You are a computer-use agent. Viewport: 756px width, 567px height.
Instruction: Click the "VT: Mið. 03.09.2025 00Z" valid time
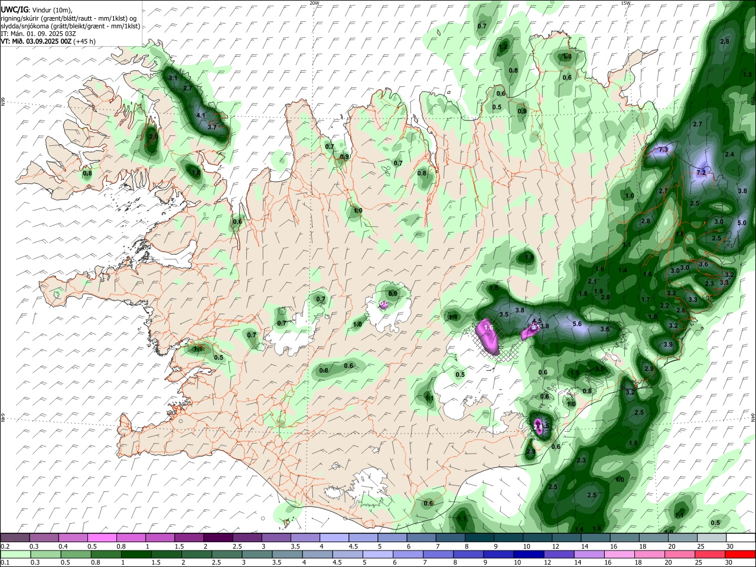point(37,41)
